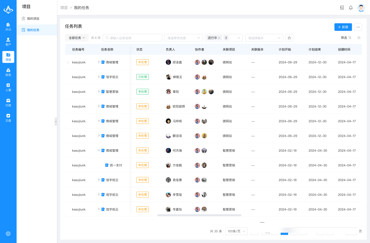Open the 请选择优先级 priority dropdown
Image resolution: width=370 pixels, height=243 pixels.
point(183,38)
